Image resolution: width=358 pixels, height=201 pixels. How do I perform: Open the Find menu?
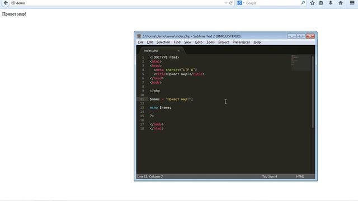pyautogui.click(x=177, y=42)
